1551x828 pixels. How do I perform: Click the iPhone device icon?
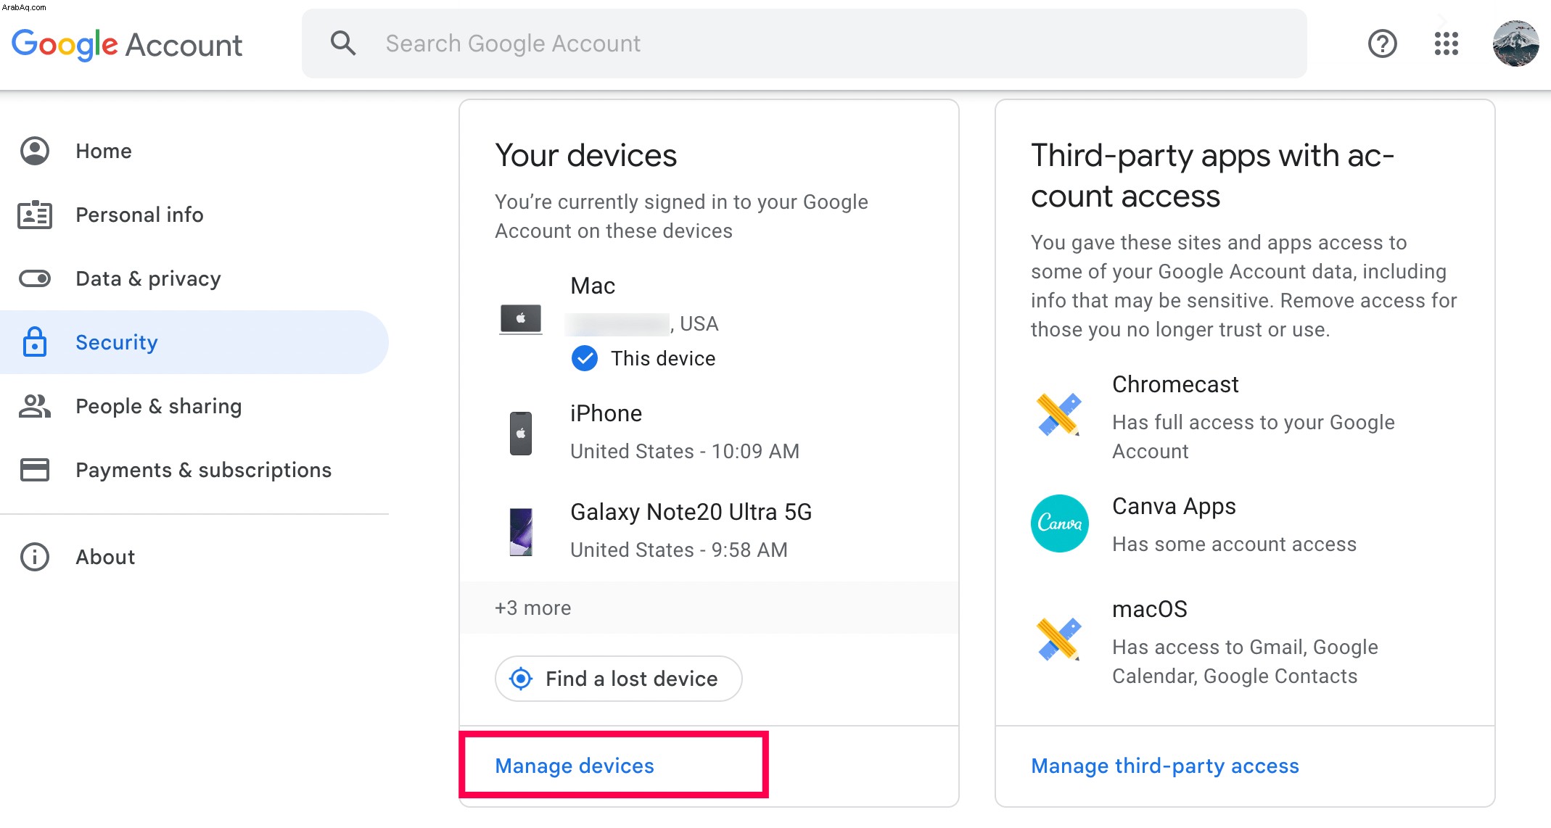[x=521, y=434]
